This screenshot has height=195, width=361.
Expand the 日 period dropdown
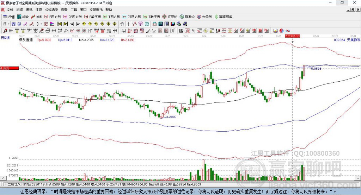pyautogui.click(x=8, y=24)
